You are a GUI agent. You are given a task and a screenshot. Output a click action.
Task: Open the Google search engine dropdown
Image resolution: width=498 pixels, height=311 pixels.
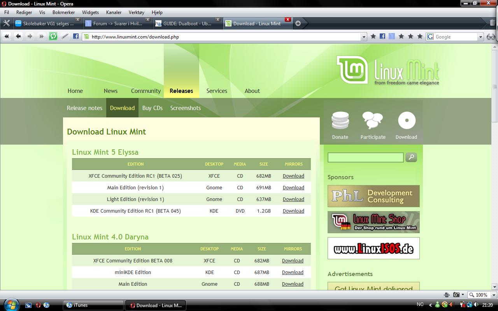[x=480, y=37]
